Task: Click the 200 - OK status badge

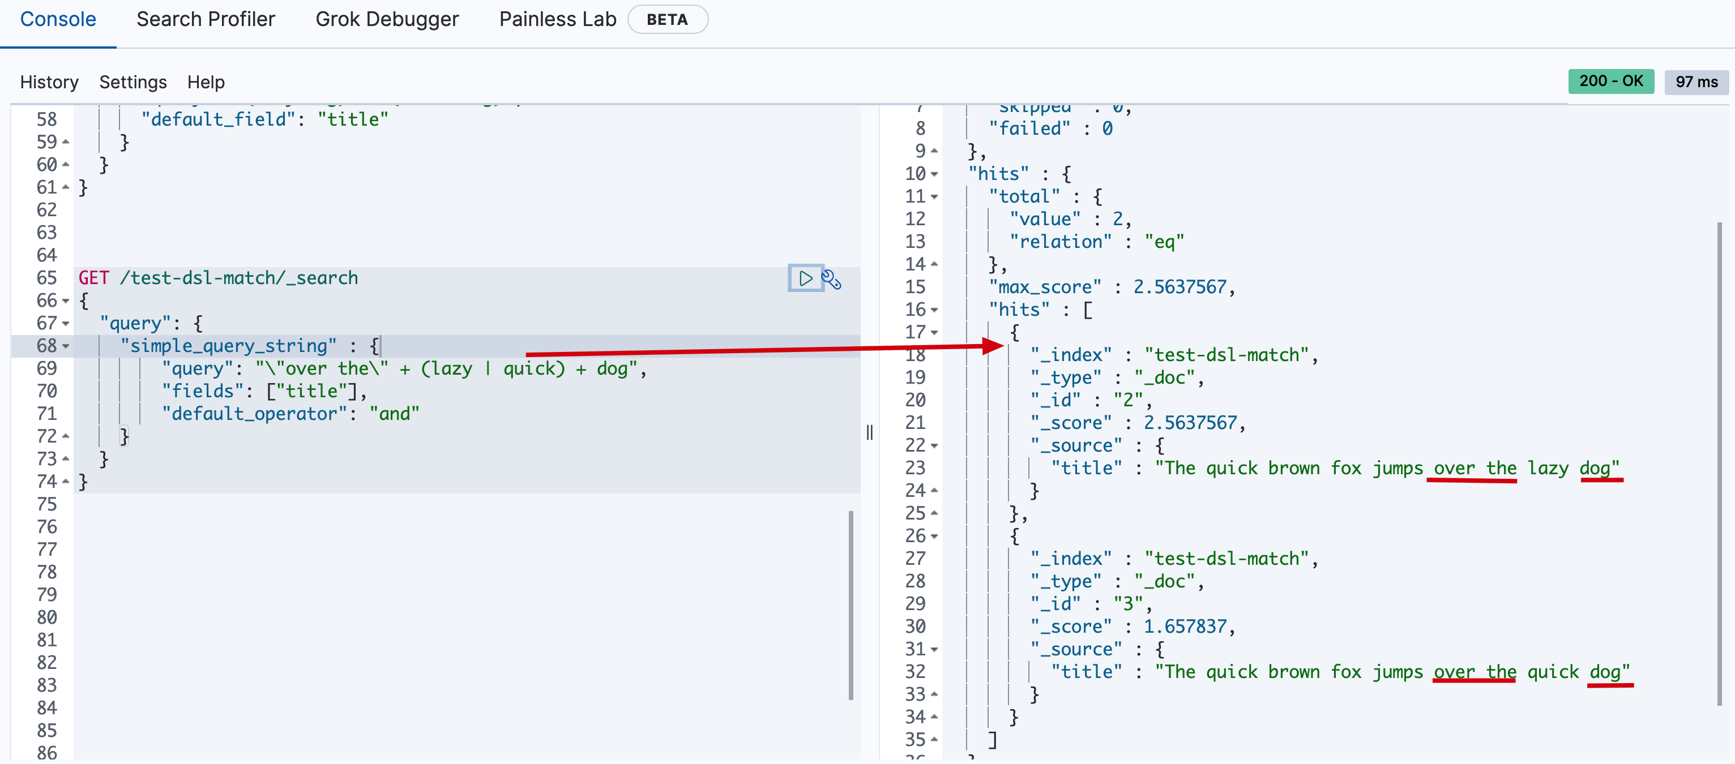Action: [x=1610, y=81]
